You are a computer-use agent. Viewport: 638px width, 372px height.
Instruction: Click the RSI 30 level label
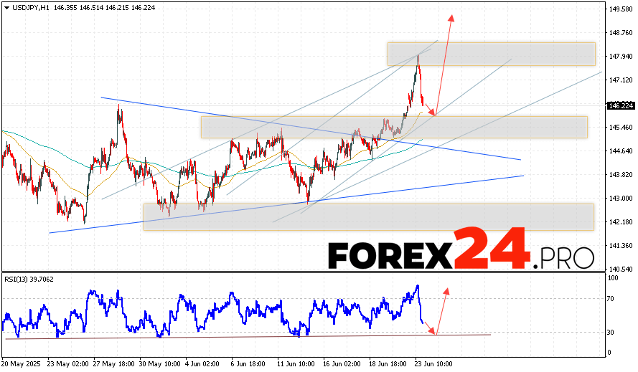(610, 332)
